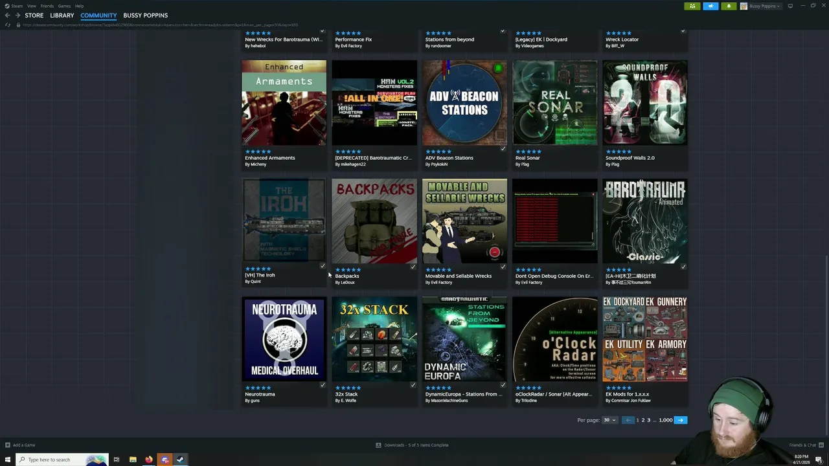Open the notifications bell icon

[729, 6]
